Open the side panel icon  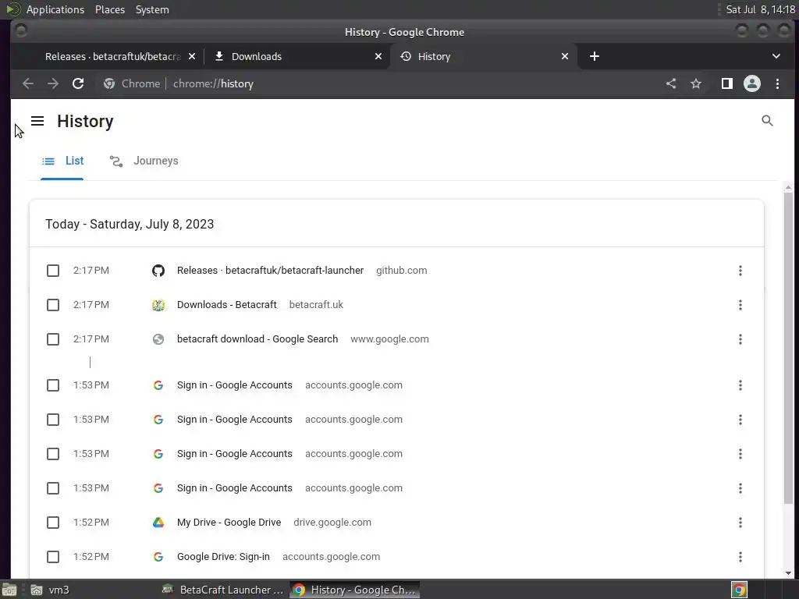click(726, 83)
